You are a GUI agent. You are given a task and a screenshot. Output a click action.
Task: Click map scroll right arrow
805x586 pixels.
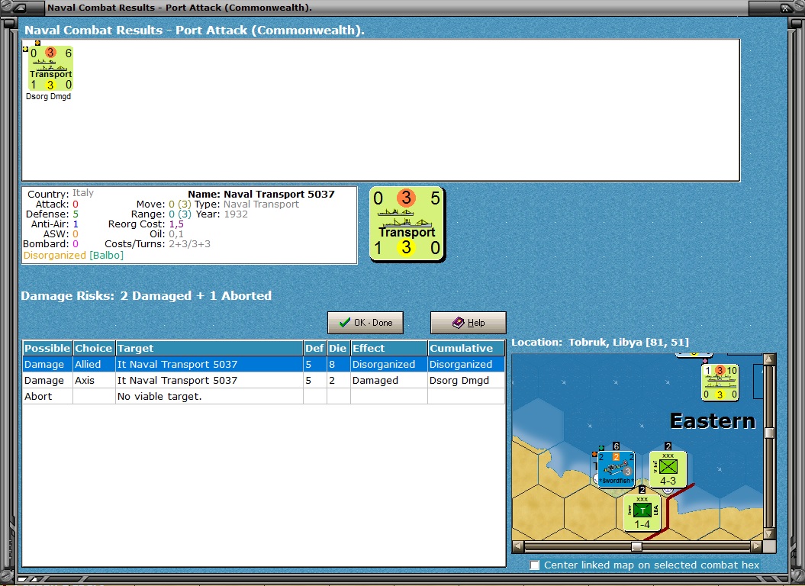[755, 546]
